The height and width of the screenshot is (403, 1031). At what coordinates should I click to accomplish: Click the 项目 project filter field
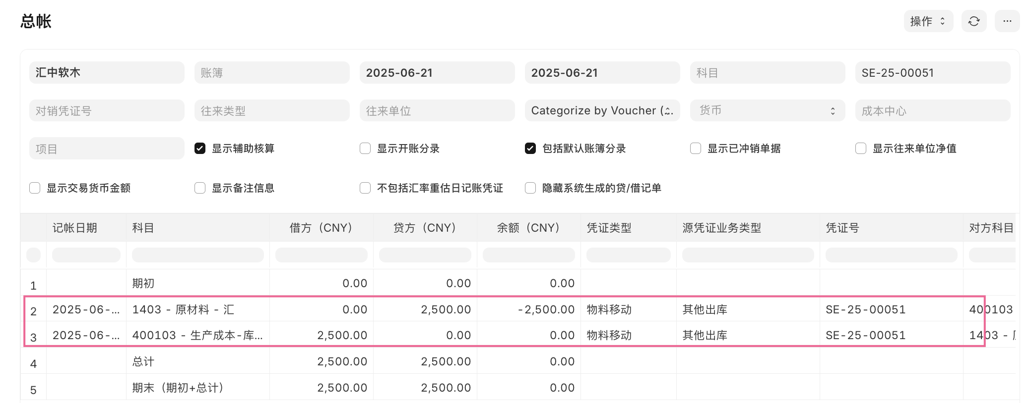pyautogui.click(x=107, y=149)
